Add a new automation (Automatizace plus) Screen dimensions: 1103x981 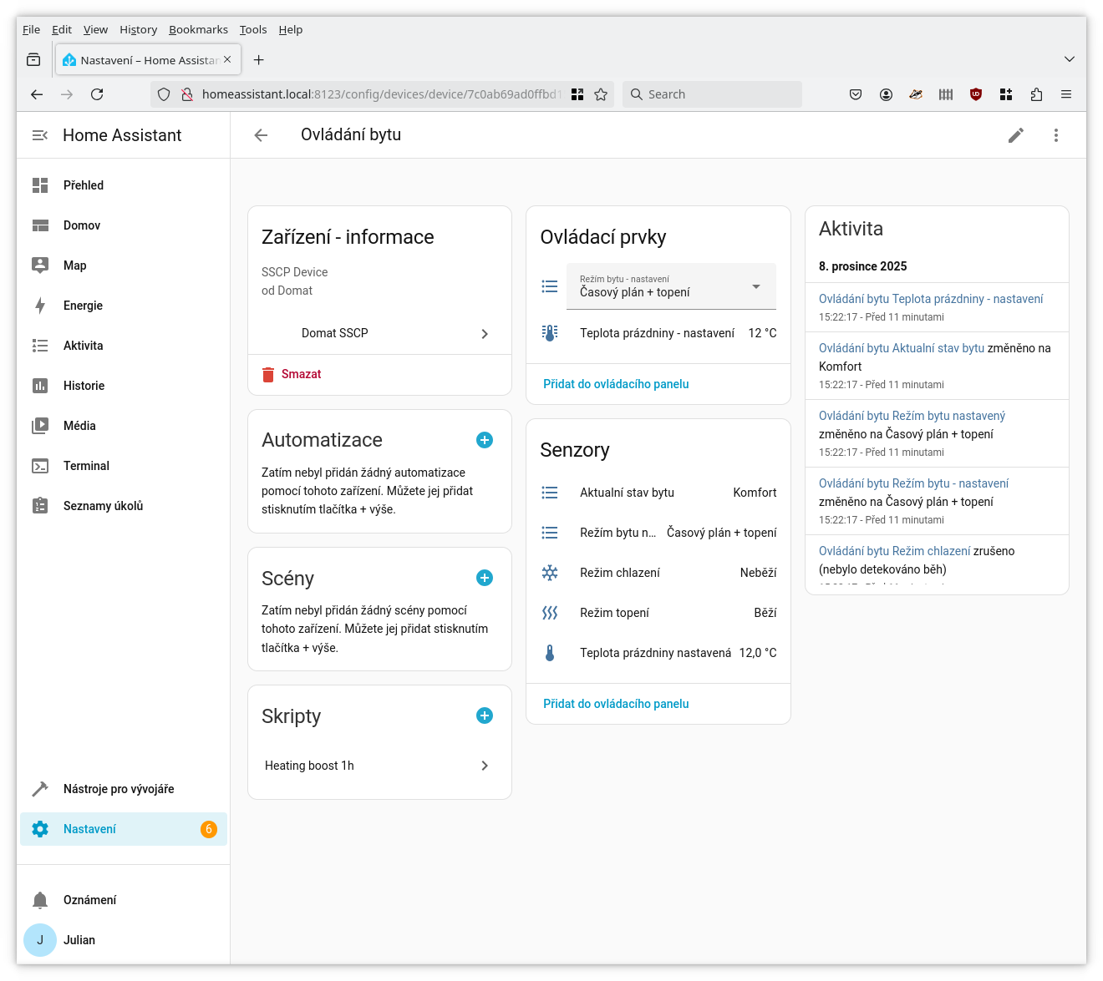coord(485,440)
